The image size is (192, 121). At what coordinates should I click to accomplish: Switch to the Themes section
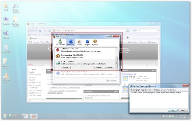tap(80, 42)
